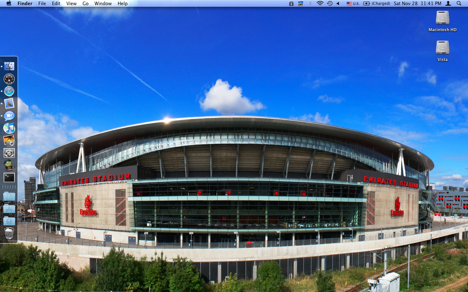Open the Safari compass icon
Image resolution: width=468 pixels, height=292 pixels.
coord(9,91)
